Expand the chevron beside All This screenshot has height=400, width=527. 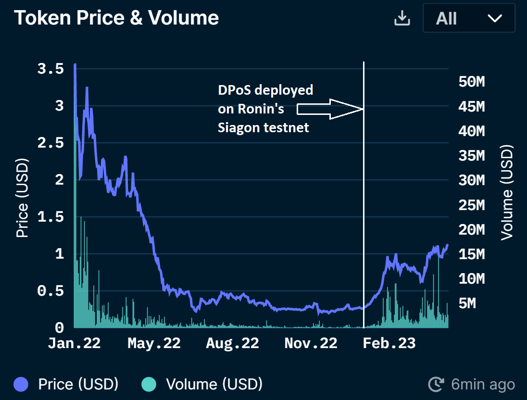[x=494, y=19]
